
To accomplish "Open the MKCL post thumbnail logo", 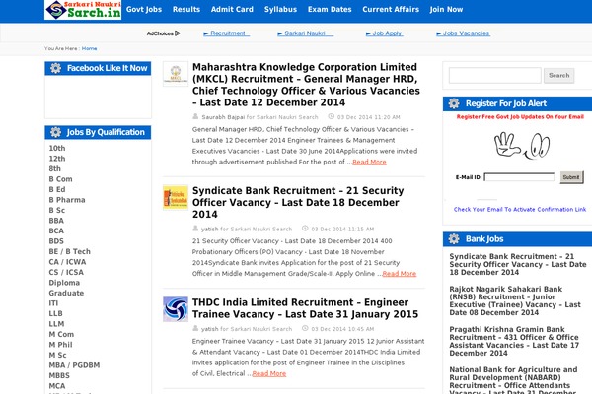I will [x=176, y=74].
